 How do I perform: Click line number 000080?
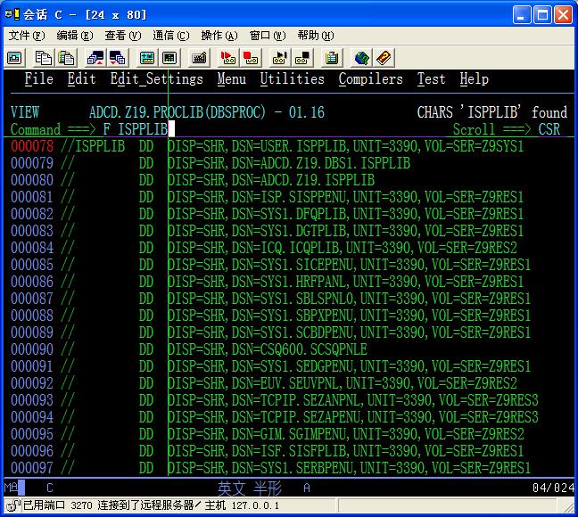click(32, 180)
